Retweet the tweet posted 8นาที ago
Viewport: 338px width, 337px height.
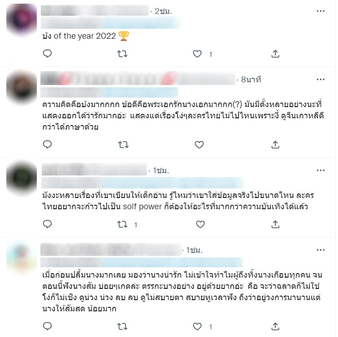(123, 145)
